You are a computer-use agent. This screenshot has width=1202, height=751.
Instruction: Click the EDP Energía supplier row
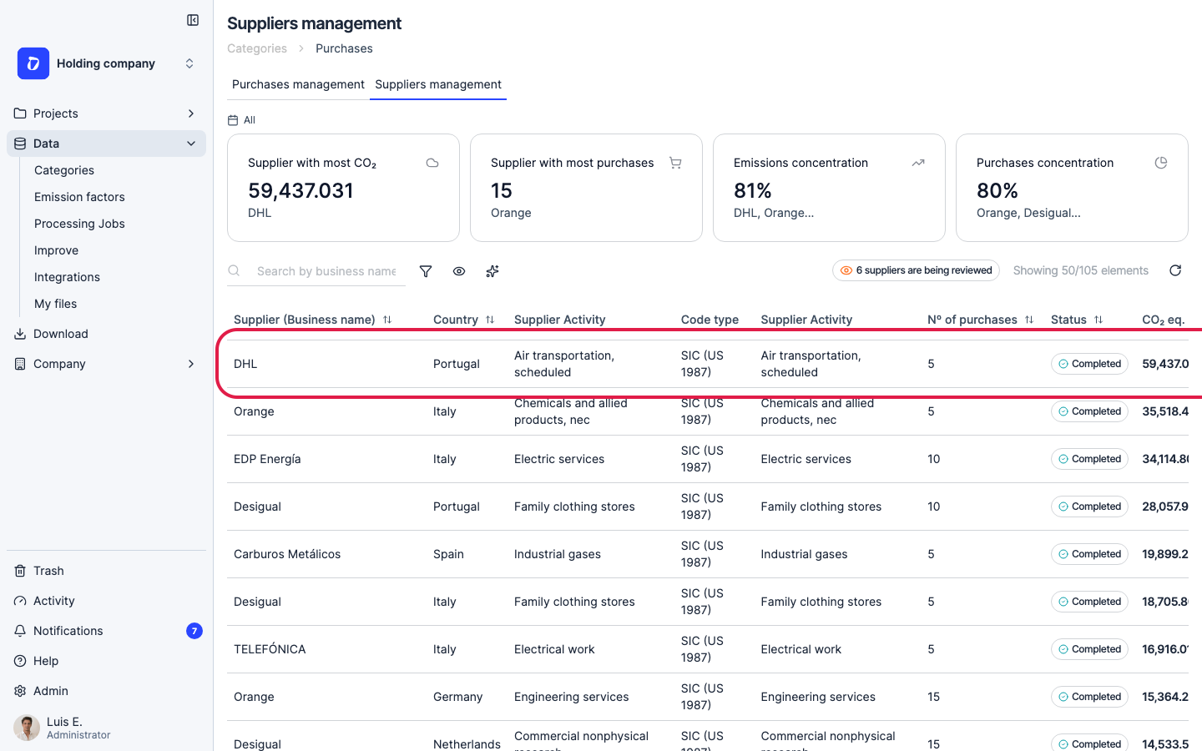708,459
